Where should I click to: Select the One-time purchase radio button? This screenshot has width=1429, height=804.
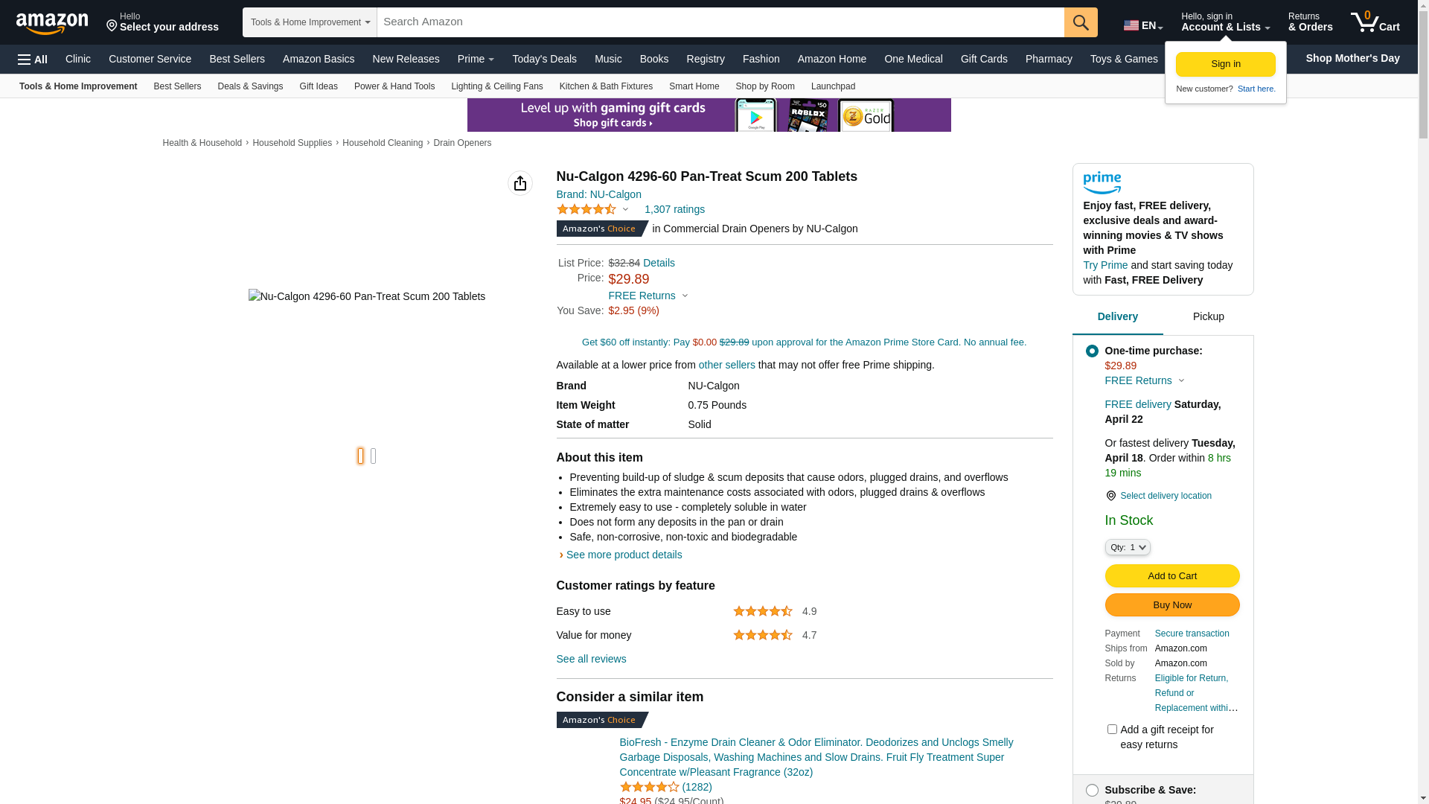1092,351
